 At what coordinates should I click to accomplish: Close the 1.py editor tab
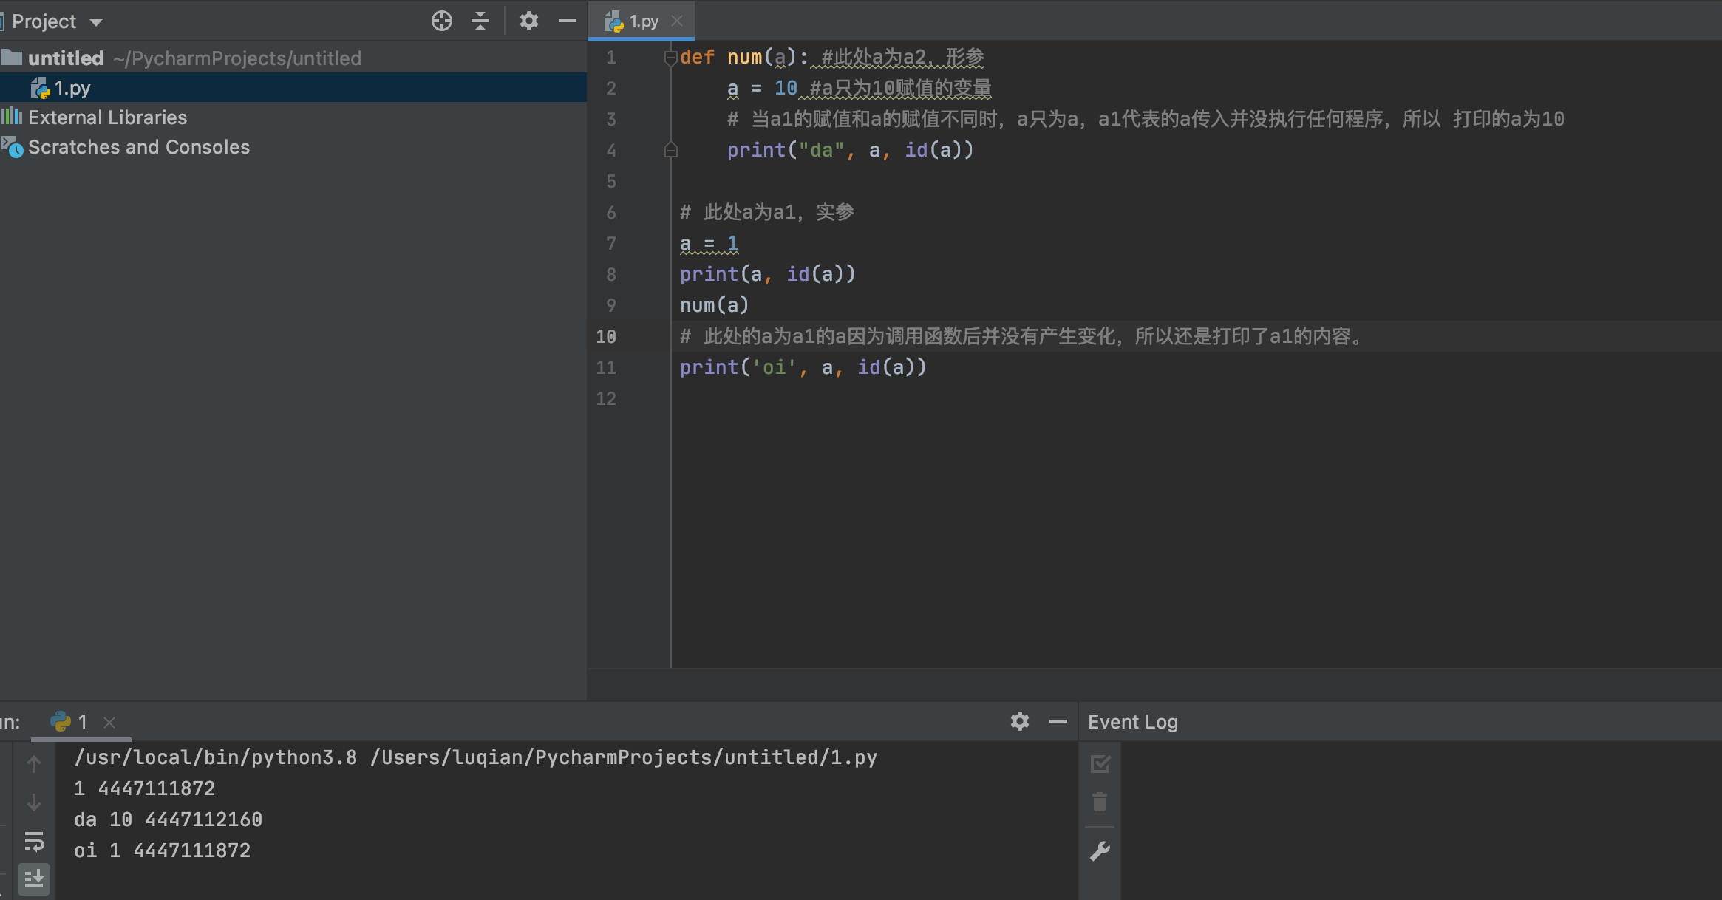click(677, 21)
